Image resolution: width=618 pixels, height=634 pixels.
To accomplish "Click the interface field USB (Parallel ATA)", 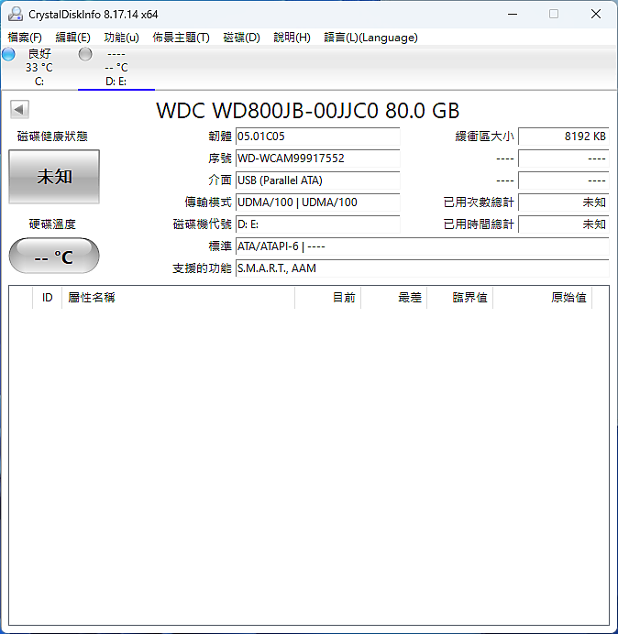I will pos(317,180).
